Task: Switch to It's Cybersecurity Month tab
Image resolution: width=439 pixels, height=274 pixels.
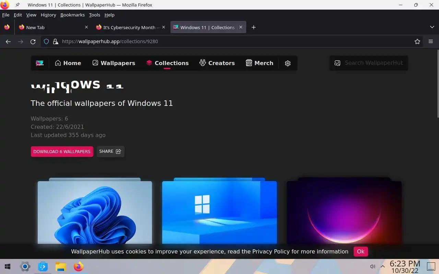Action: pyautogui.click(x=130, y=27)
